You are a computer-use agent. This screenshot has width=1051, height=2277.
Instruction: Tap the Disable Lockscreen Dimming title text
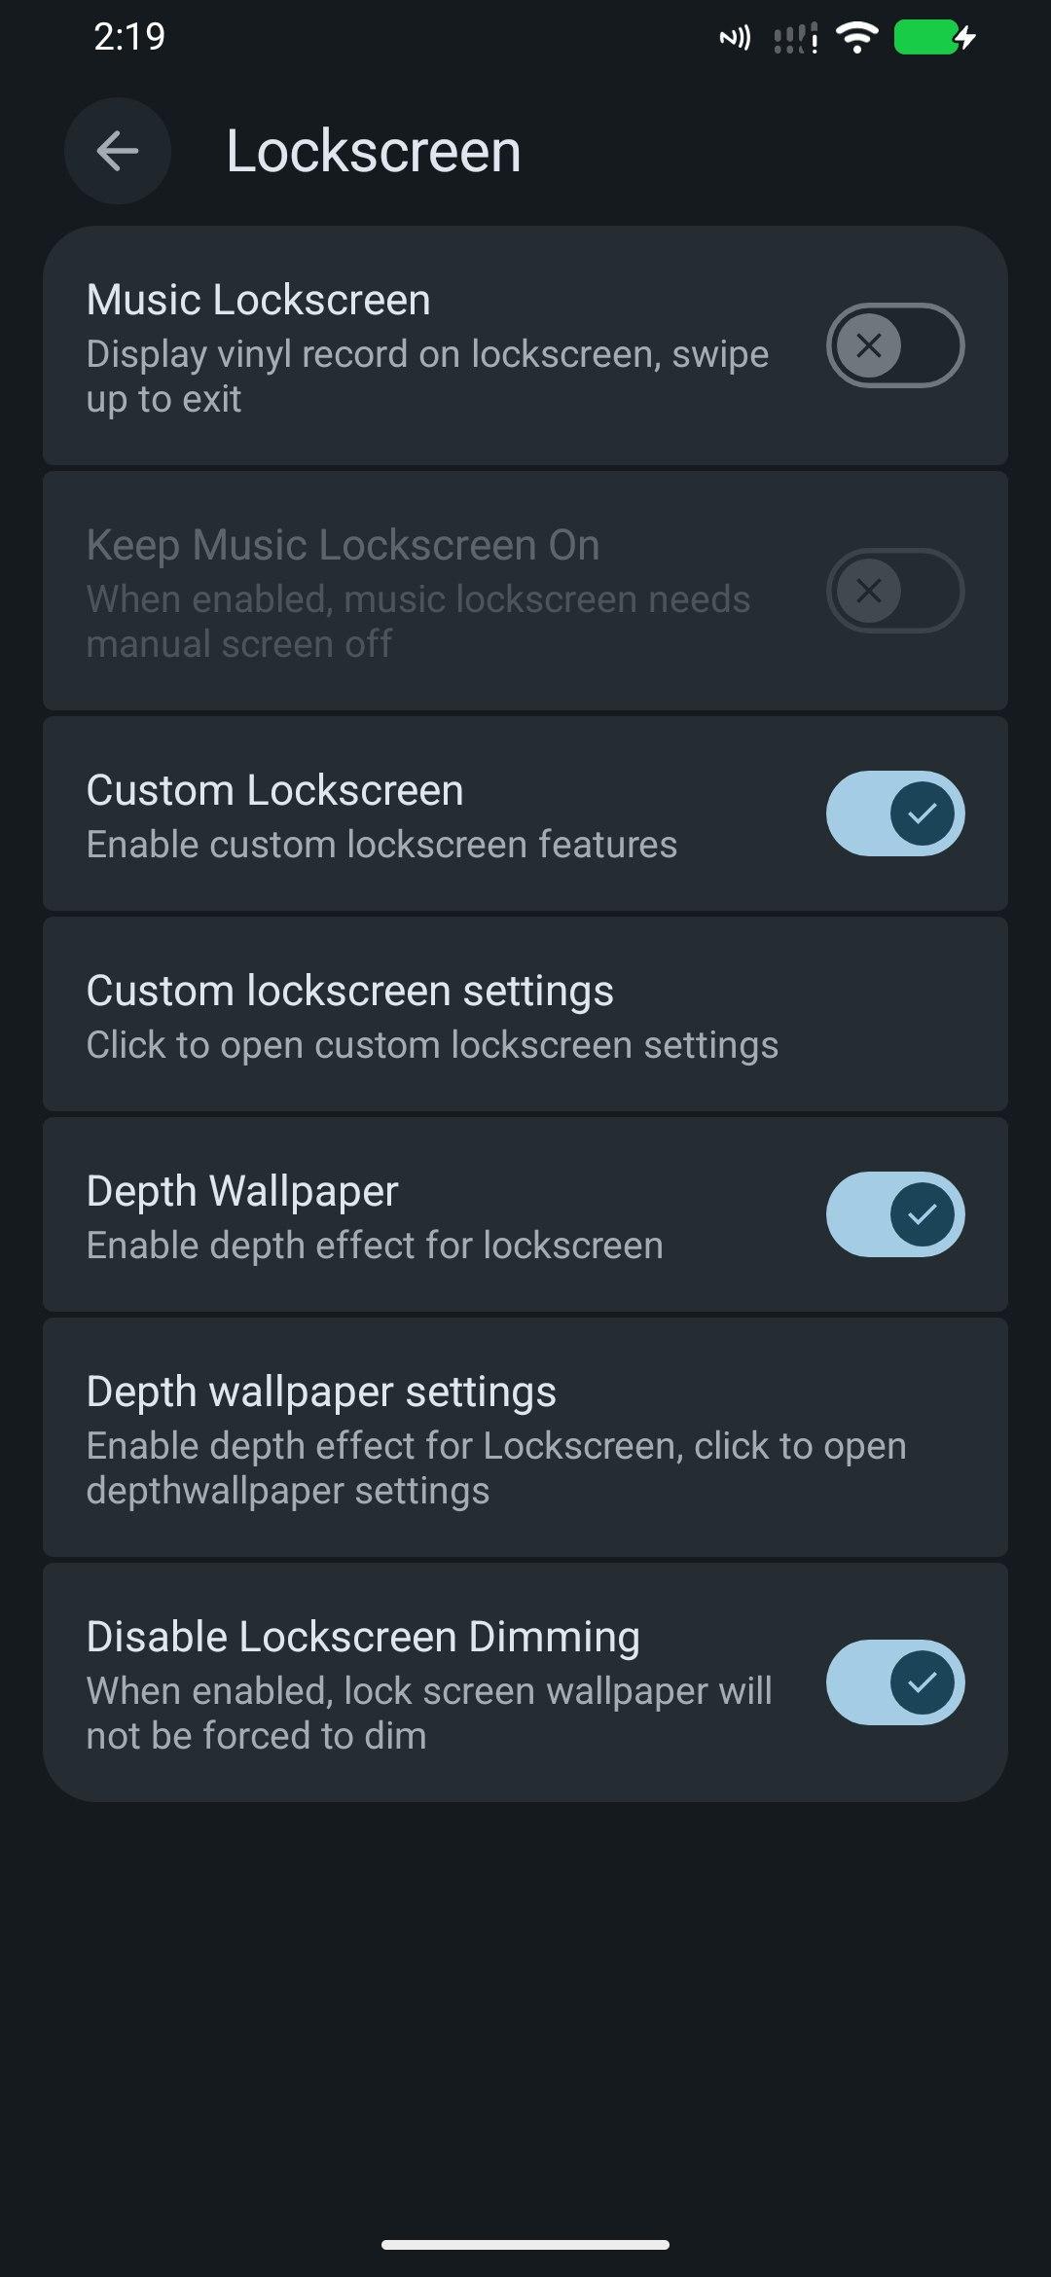click(x=363, y=1637)
